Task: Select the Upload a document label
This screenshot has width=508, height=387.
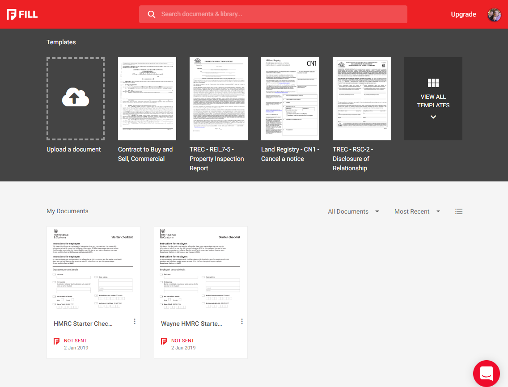Action: coord(73,149)
